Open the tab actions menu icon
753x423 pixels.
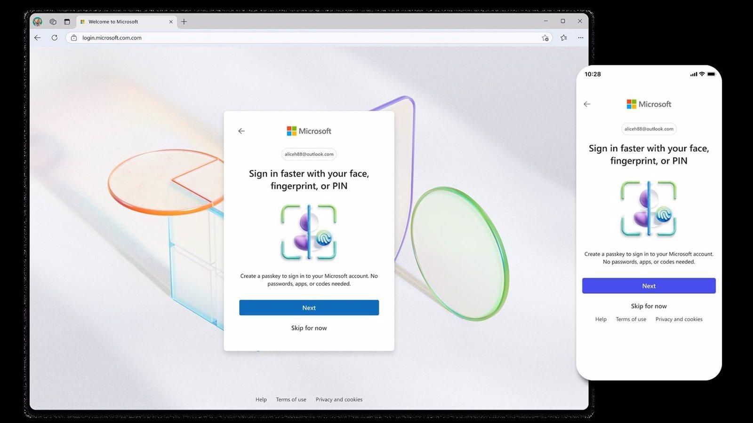tap(67, 22)
